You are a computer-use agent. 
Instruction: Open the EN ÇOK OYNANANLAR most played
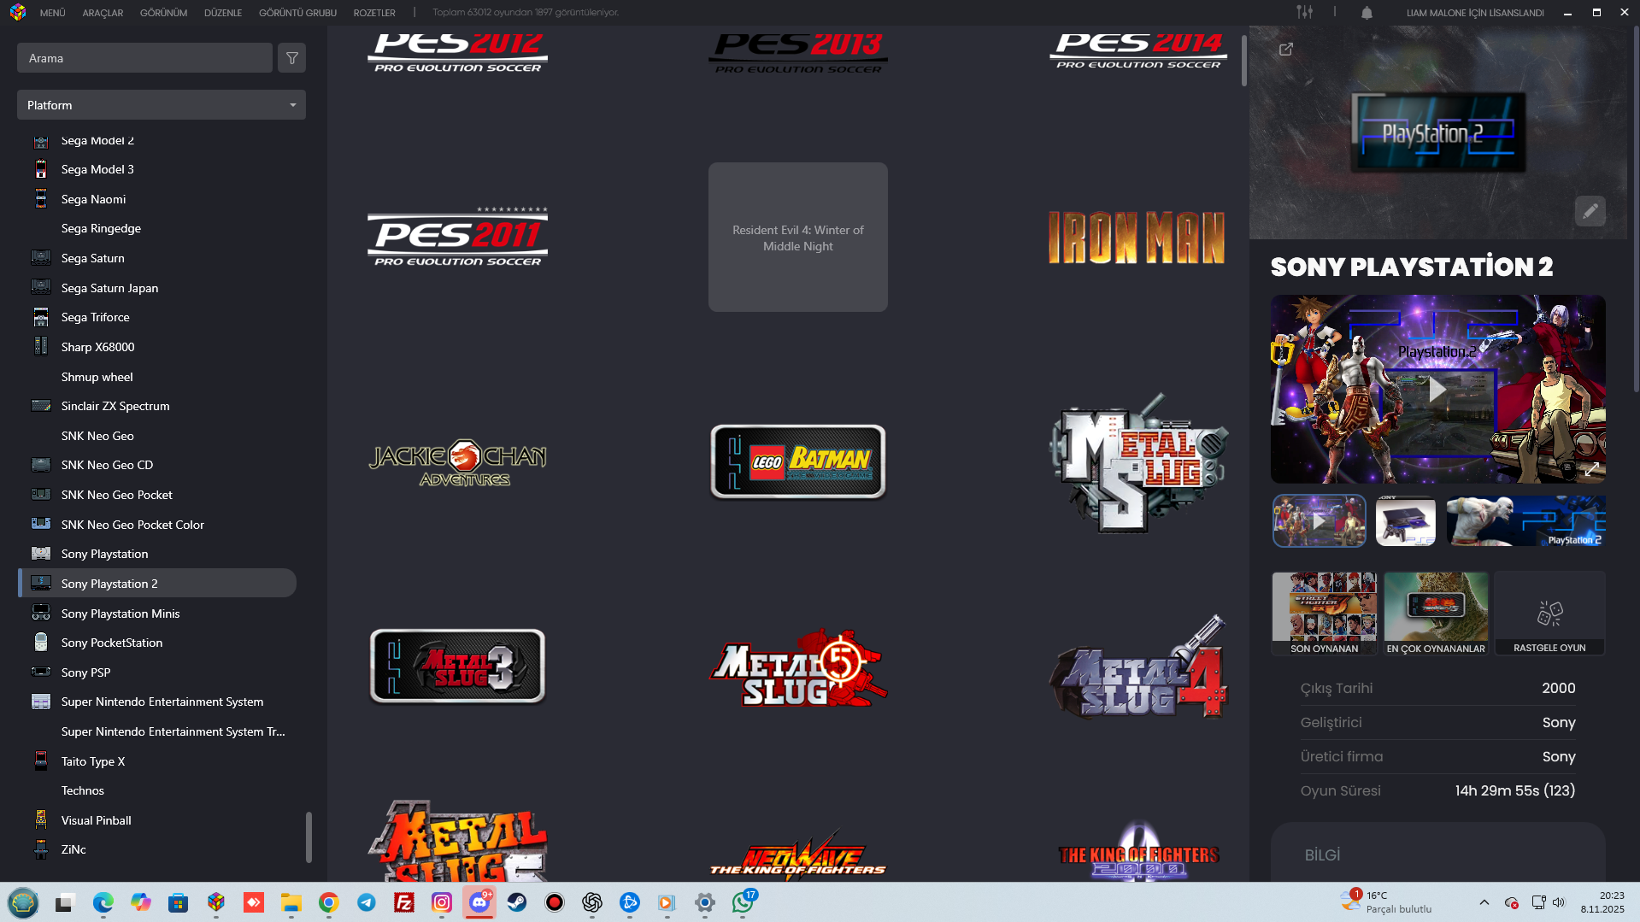pos(1436,614)
